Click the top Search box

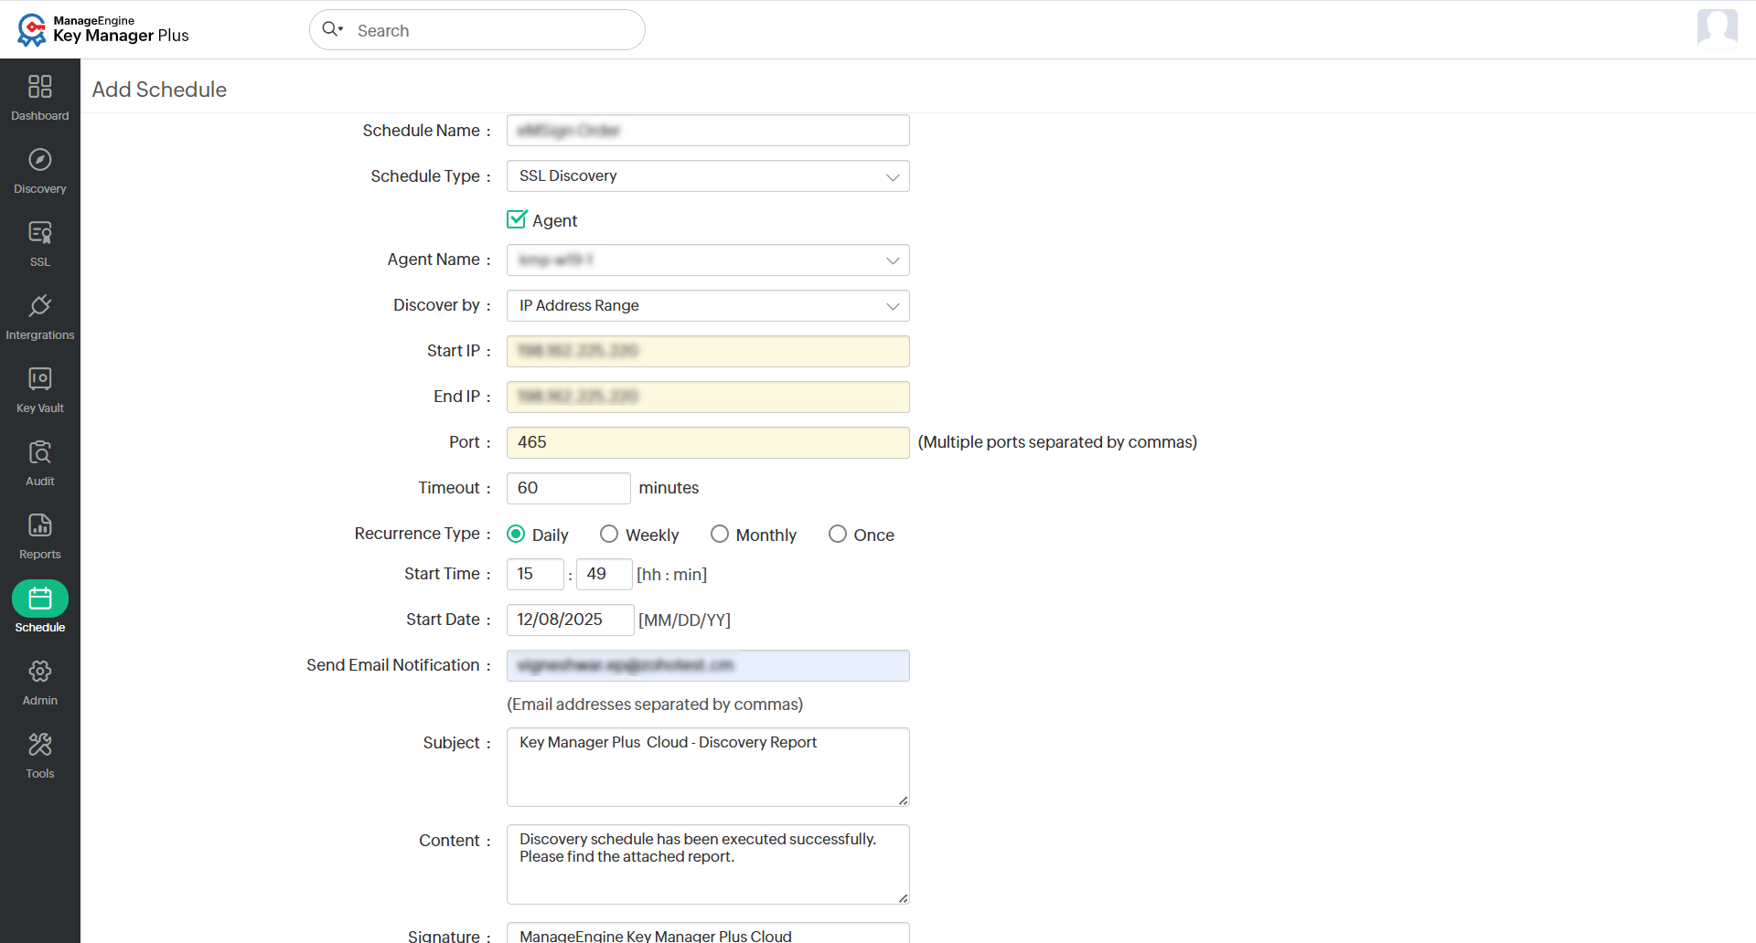tap(477, 30)
